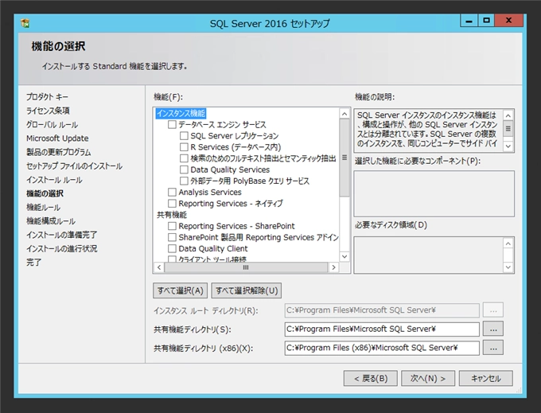Click 選択した機能に必要なコンポーネント list box
The image size is (541, 413).
(434, 193)
